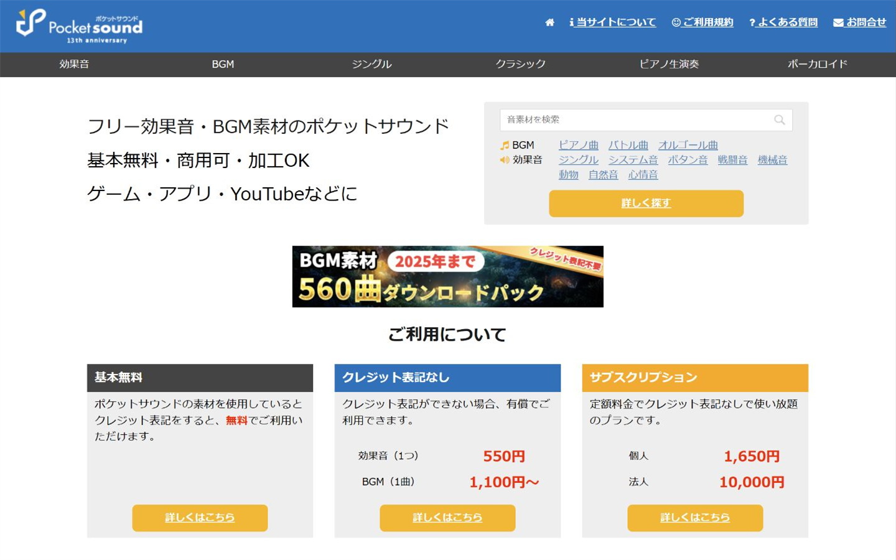The width and height of the screenshot is (896, 560).
Task: Open ジングル link in the search panel
Action: pyautogui.click(x=579, y=160)
